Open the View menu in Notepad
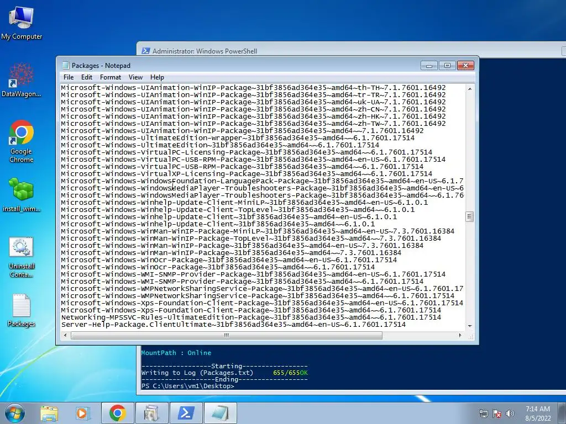The image size is (566, 424). click(136, 77)
